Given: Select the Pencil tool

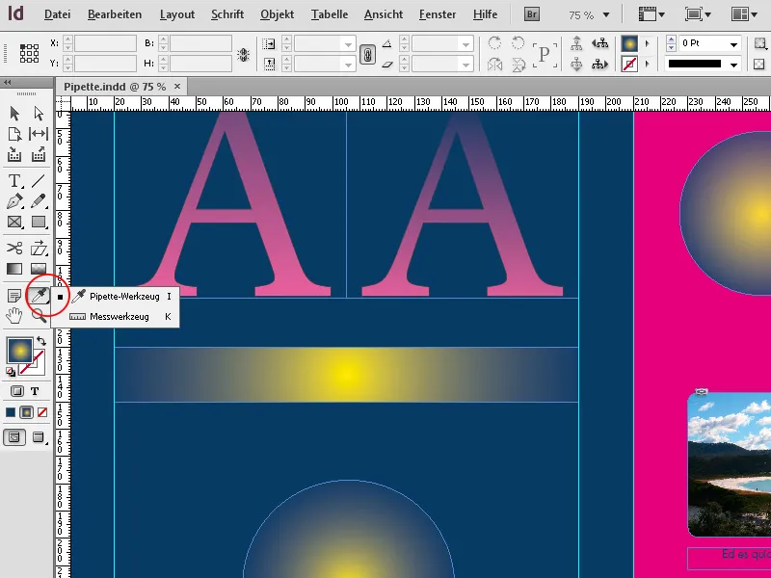Looking at the screenshot, I should click(x=39, y=201).
